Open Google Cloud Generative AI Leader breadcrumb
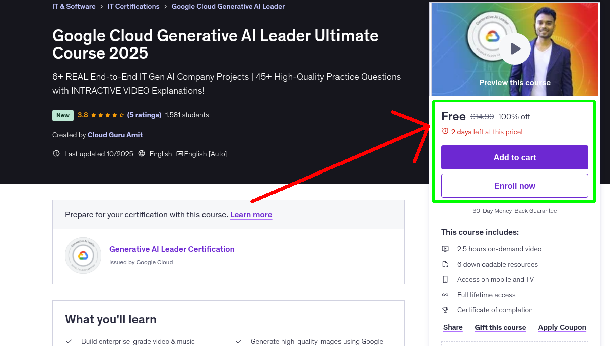The height and width of the screenshot is (346, 610). click(x=228, y=6)
